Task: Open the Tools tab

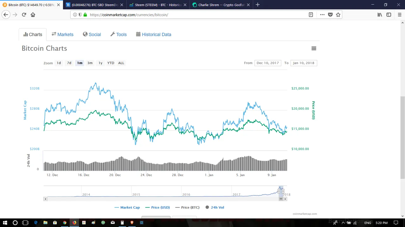Action: [119, 34]
